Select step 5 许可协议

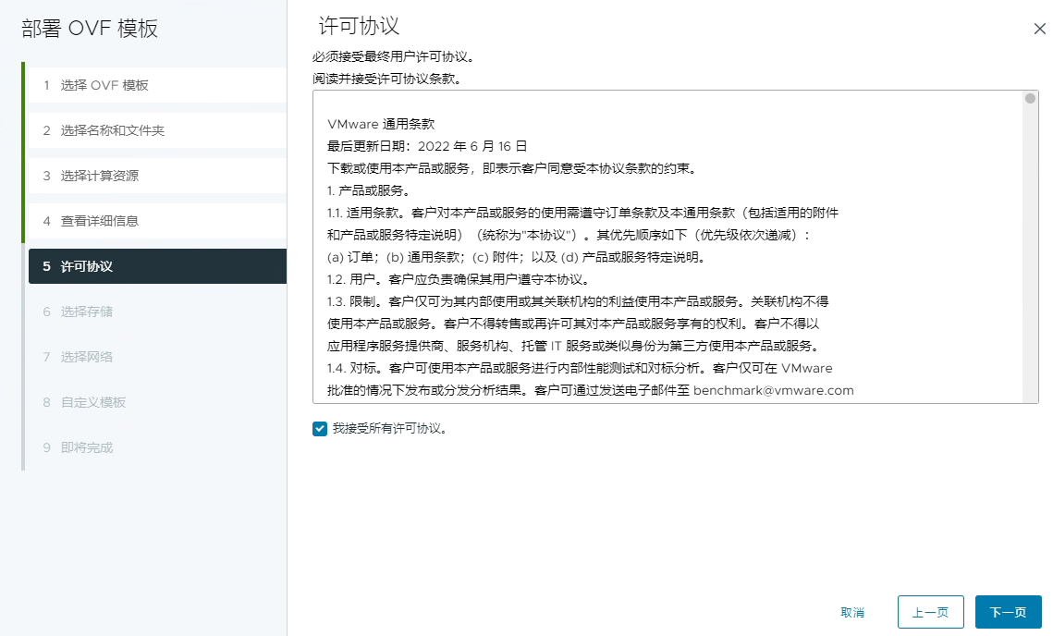[157, 266]
